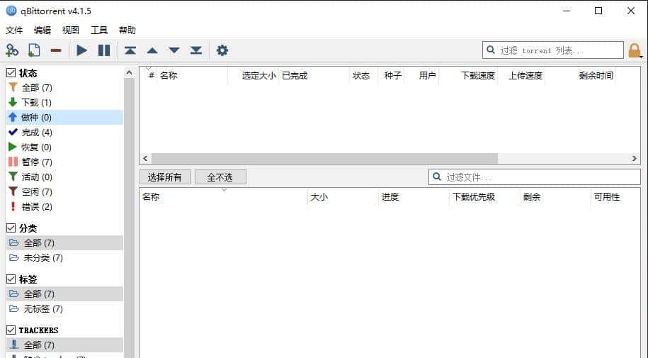
Task: Open options via the gear icon
Action: pos(222,50)
